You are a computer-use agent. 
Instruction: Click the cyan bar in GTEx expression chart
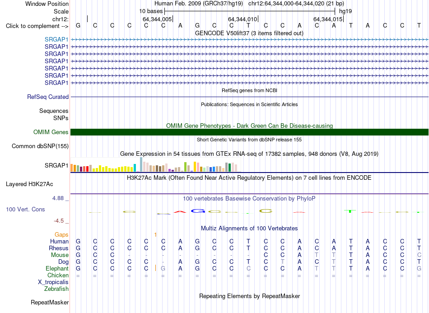point(135,168)
